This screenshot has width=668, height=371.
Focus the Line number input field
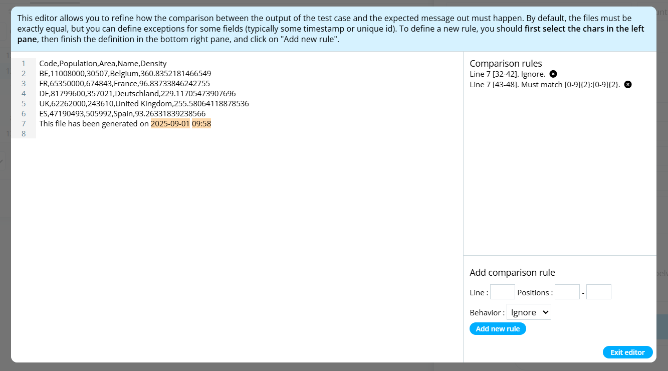click(x=503, y=292)
